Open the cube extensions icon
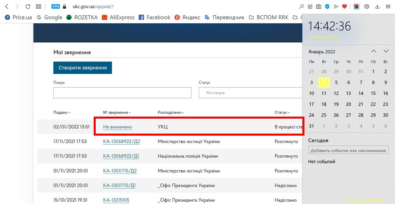Image resolution: width=395 pixels, height=204 pixels. click(x=367, y=7)
